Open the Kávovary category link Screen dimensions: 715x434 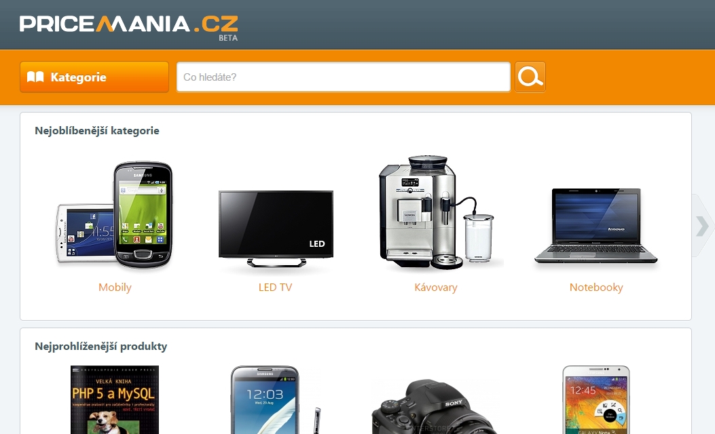[x=436, y=288]
